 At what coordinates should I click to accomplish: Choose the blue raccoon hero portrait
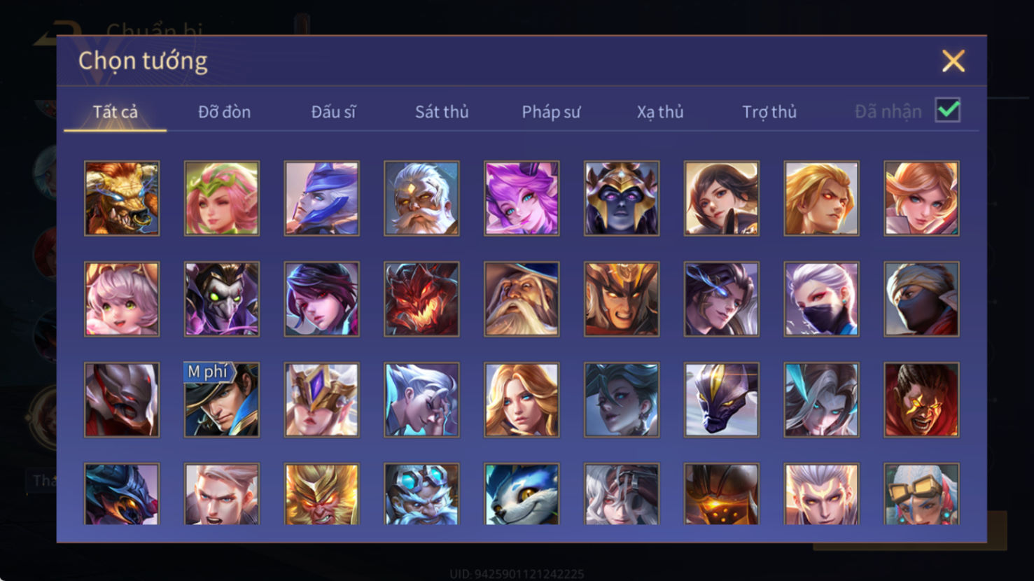point(522,494)
